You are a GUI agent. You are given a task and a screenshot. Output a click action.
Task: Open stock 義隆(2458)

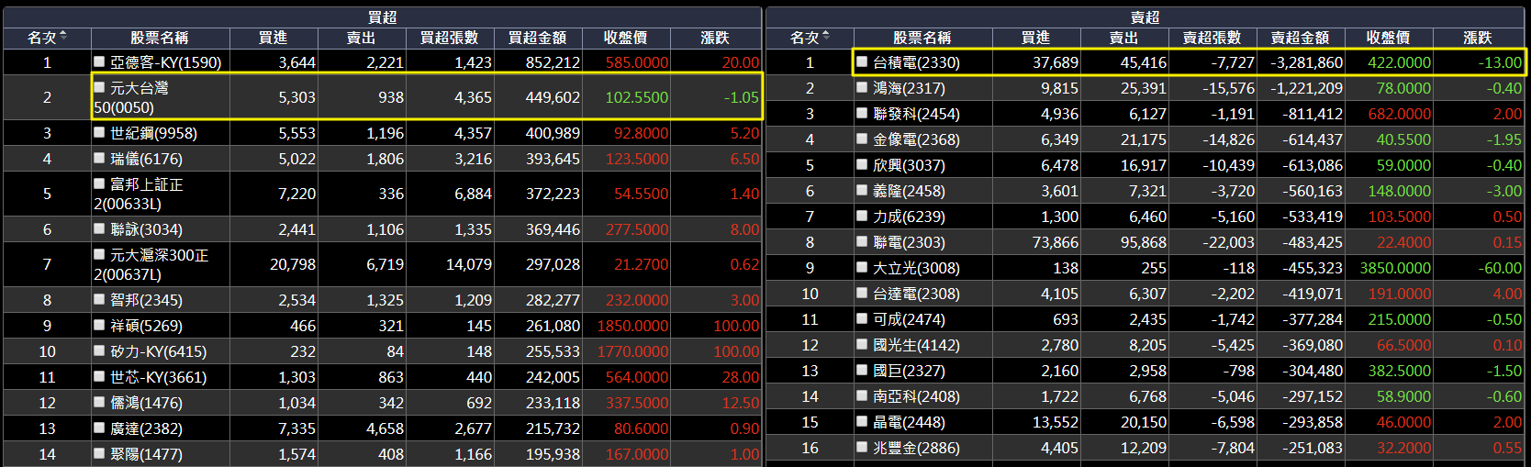pyautogui.click(x=910, y=191)
